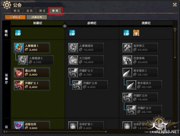
Task: Click the golden burst welfare icon
Action: (x=136, y=33)
